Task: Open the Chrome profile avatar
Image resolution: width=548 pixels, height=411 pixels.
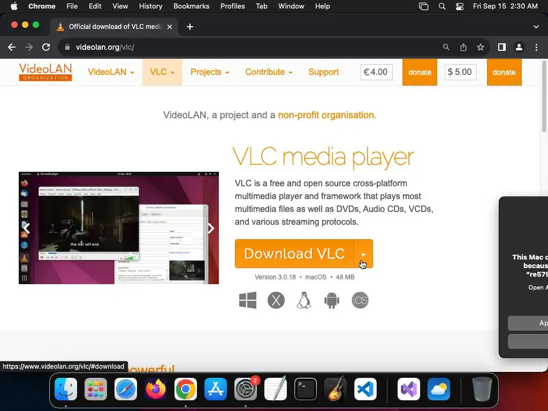Action: click(x=519, y=47)
